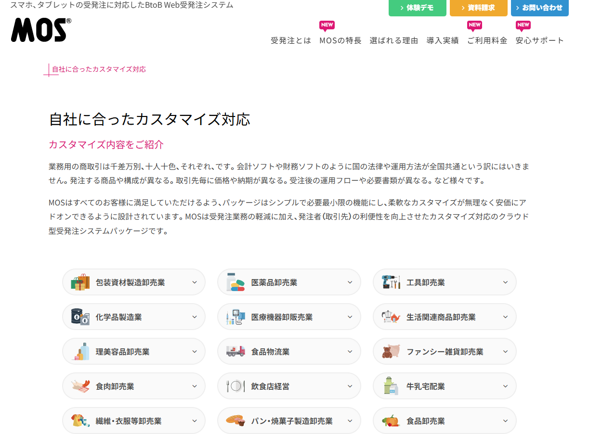Click the 生活関連商品卸売業 label
The width and height of the screenshot is (589, 434).
(x=441, y=317)
